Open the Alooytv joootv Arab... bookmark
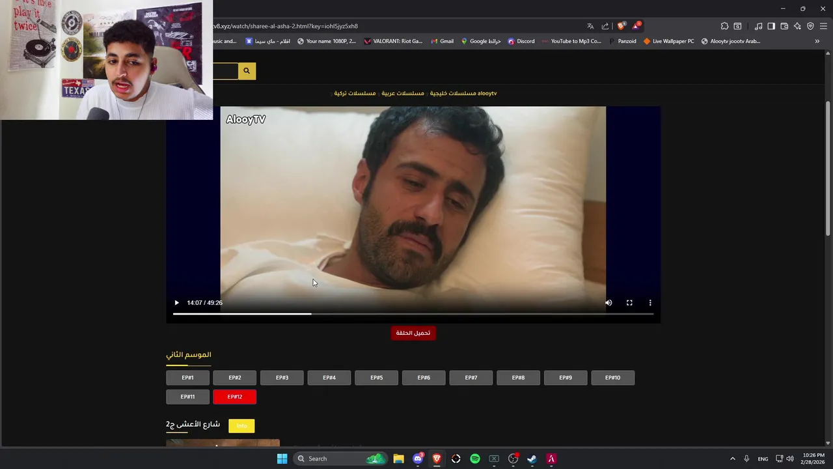 coord(731,41)
